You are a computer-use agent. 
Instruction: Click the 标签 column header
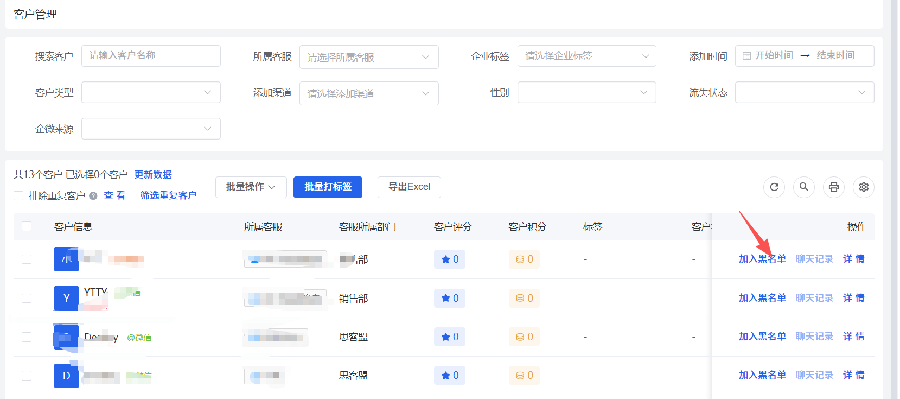pos(593,227)
